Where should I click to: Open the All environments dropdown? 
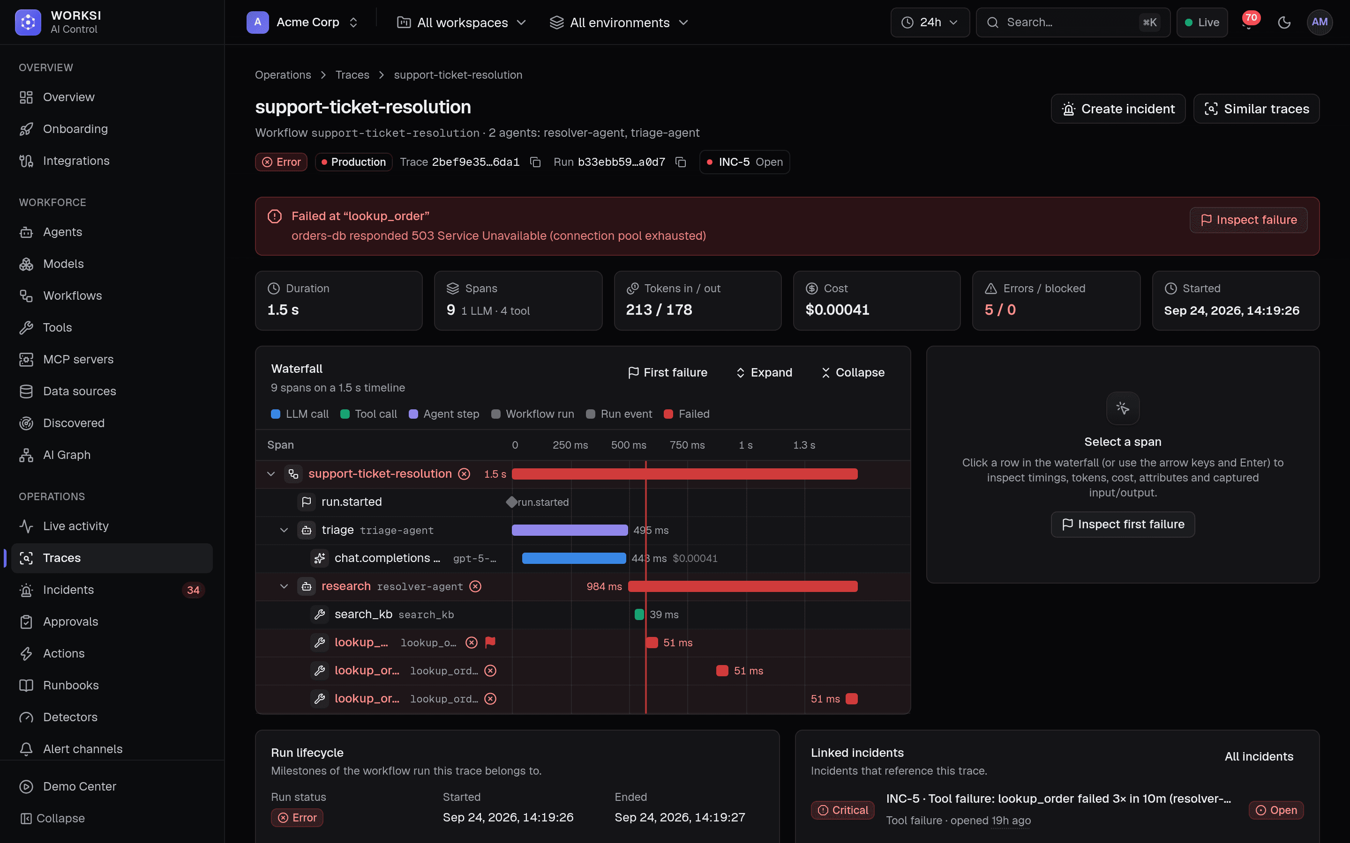click(619, 22)
